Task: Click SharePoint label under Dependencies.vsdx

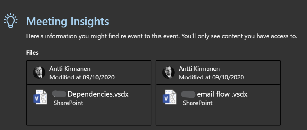Action: click(x=68, y=103)
